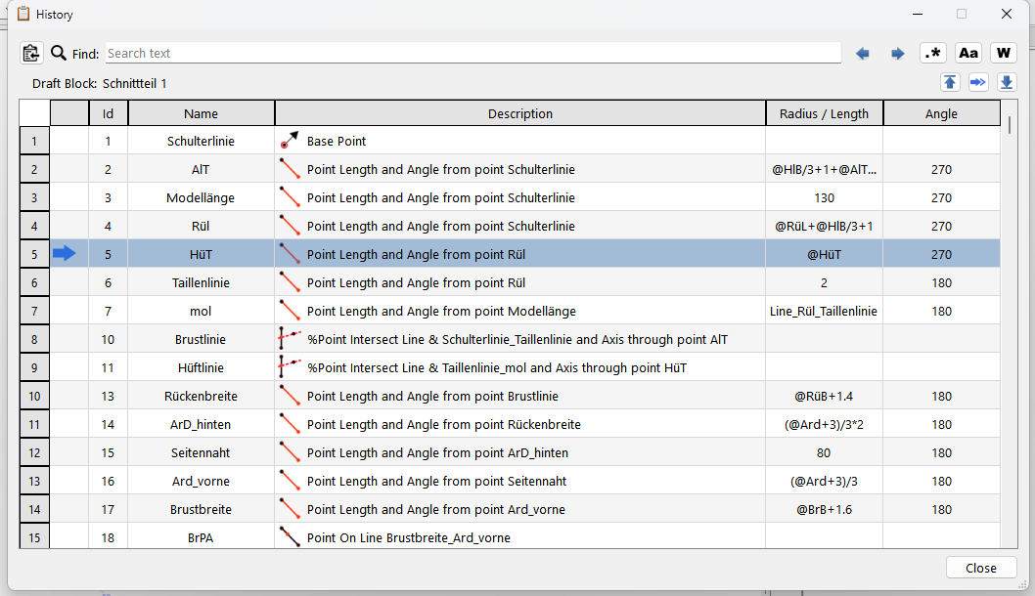This screenshot has height=596, width=1035.
Task: Move cursor to bottom of history
Action: tap(1007, 83)
